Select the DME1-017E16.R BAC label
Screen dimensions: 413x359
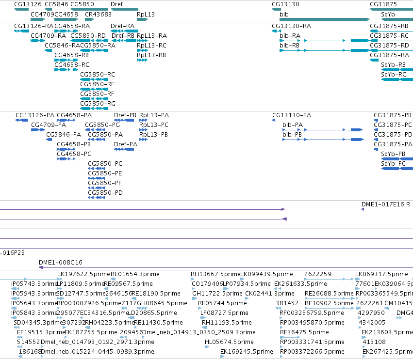[386, 204]
